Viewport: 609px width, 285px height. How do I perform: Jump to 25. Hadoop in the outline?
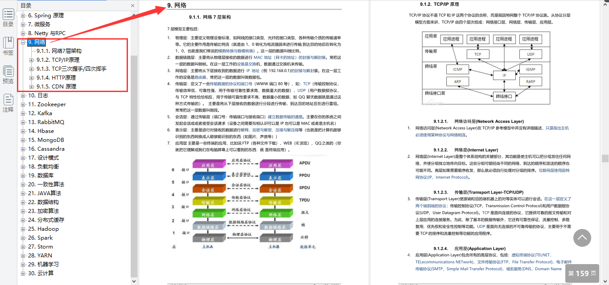[43, 229]
